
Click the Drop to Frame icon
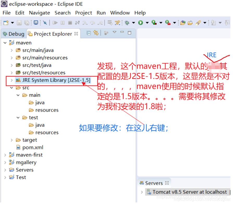coord(110,23)
